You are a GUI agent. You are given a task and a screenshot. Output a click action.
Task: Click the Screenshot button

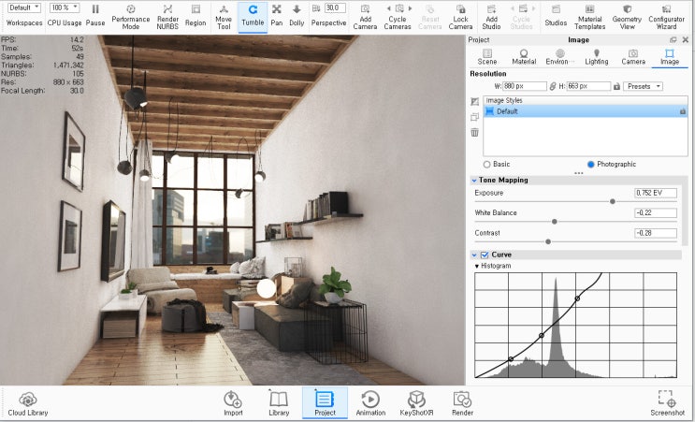click(x=668, y=403)
